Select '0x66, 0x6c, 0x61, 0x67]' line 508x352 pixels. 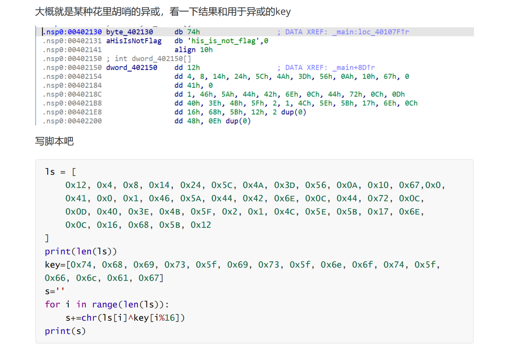click(x=104, y=278)
